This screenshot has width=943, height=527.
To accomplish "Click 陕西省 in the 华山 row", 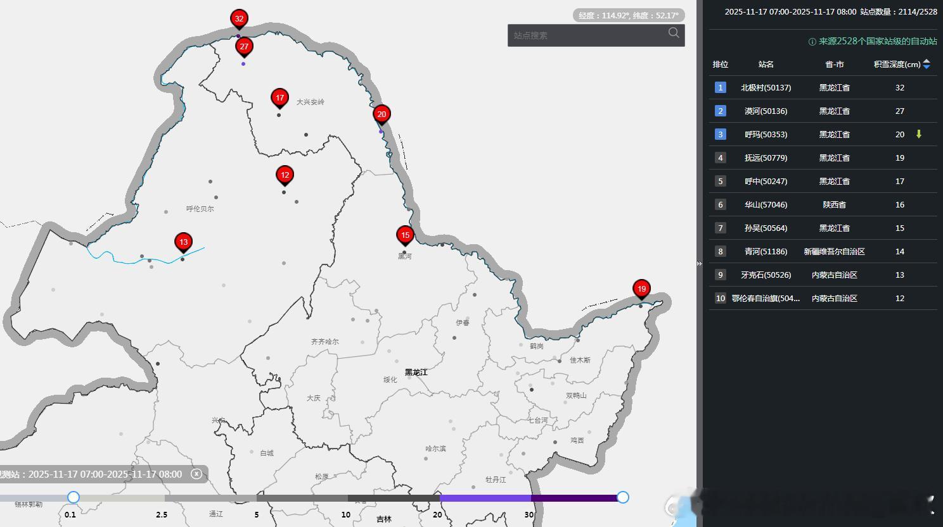I will tap(835, 205).
